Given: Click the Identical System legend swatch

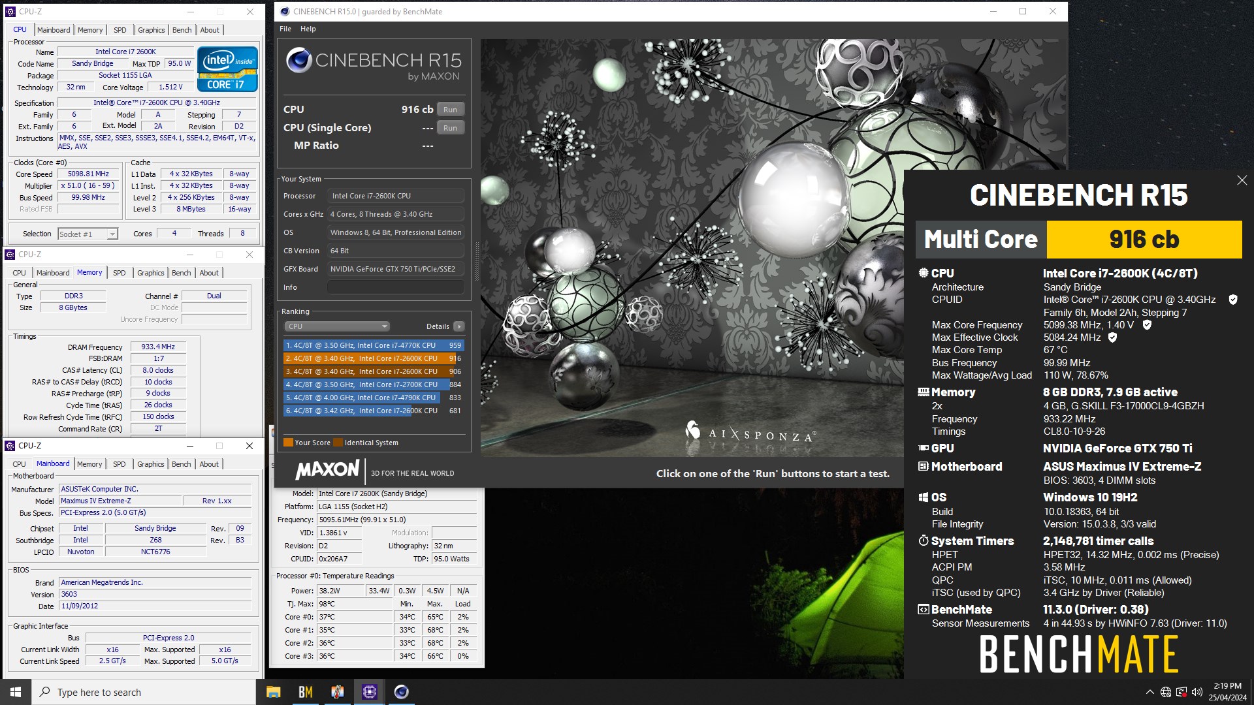Looking at the screenshot, I should point(338,443).
